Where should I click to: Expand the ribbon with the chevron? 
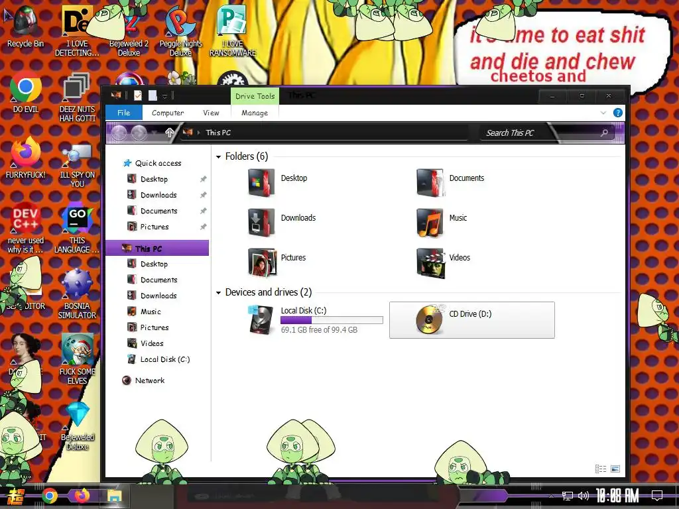point(603,113)
